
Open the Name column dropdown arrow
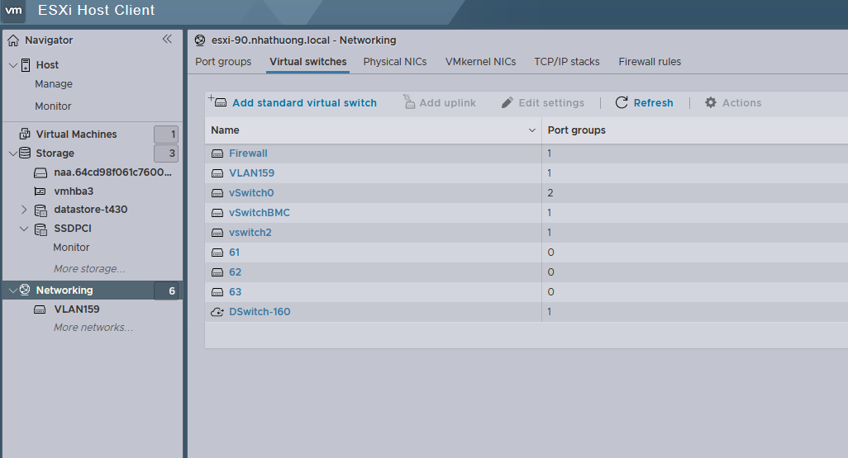tap(531, 130)
